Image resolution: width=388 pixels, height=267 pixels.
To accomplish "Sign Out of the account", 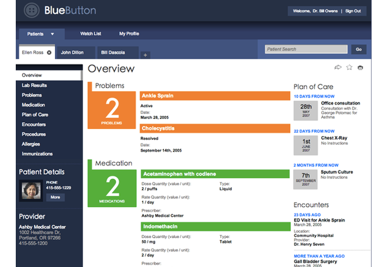I will (x=353, y=11).
